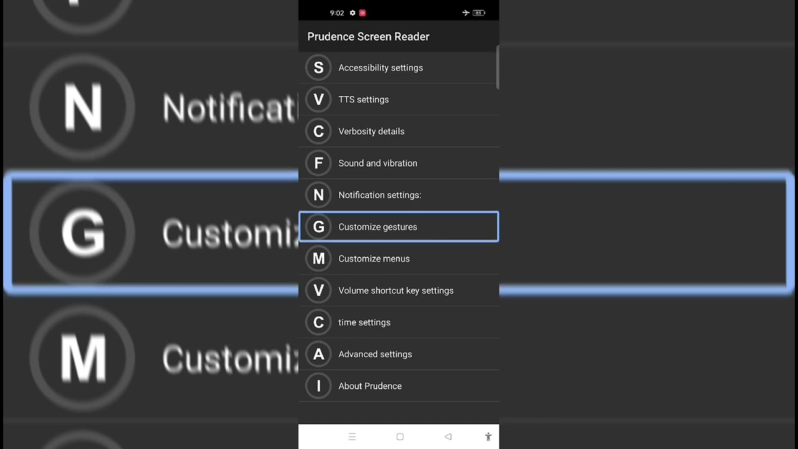This screenshot has height=449, width=798.
Task: Click the A circle icon for Advanced
Action: pyautogui.click(x=319, y=354)
